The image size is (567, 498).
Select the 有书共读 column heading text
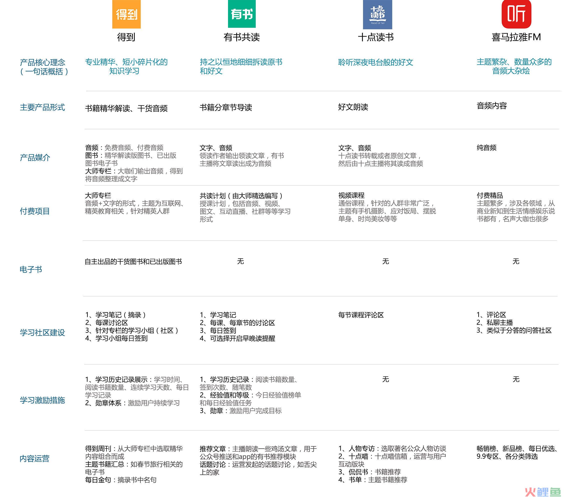(x=241, y=37)
